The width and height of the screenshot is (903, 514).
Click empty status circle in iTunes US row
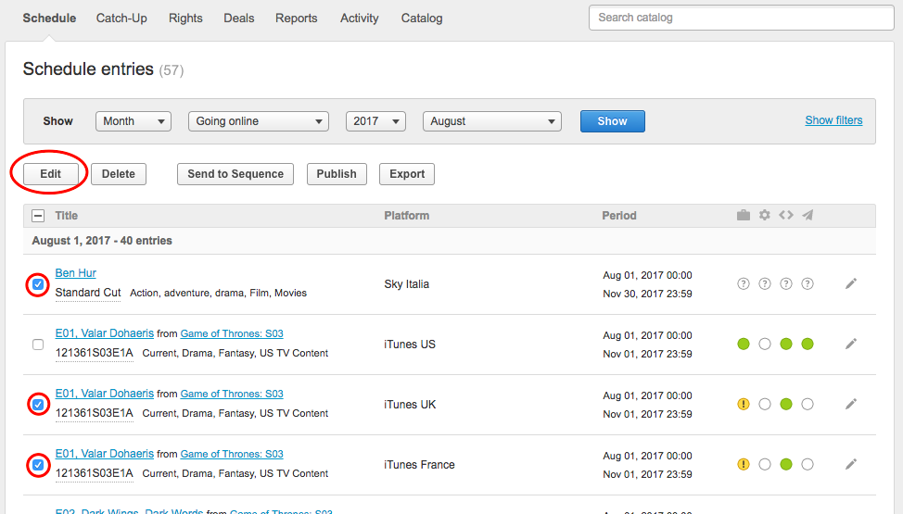click(765, 345)
